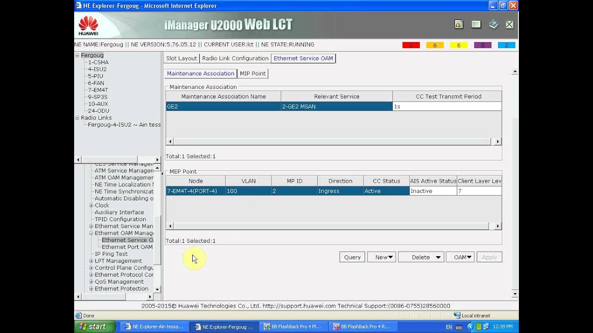Expand the Ethernet Protection node
Screen dimensions: 593x333
(91, 289)
